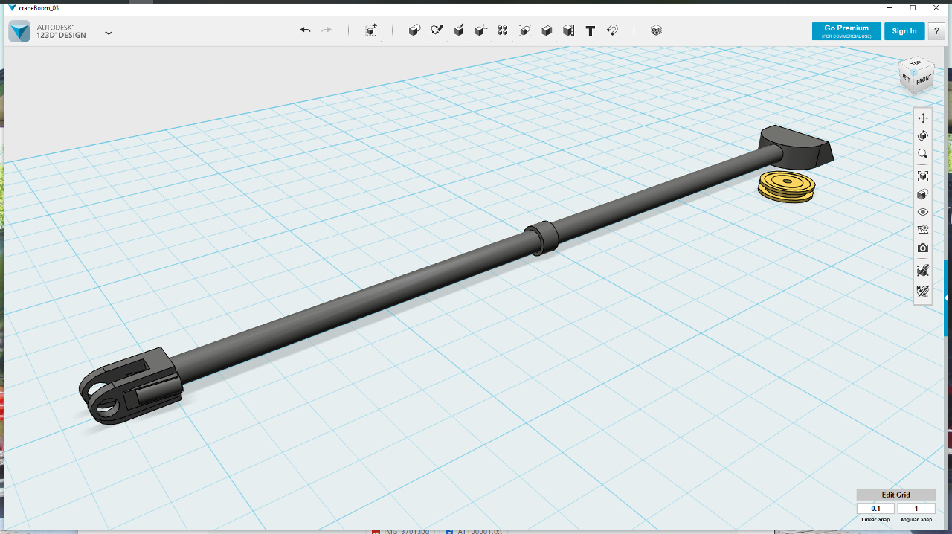Toggle the sketch snap icon at the bar's bottom
The height and width of the screenshot is (534, 952).
[923, 291]
